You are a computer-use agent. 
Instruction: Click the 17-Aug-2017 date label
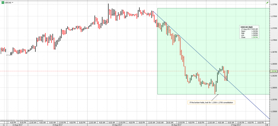pyautogui.click(x=235, y=125)
